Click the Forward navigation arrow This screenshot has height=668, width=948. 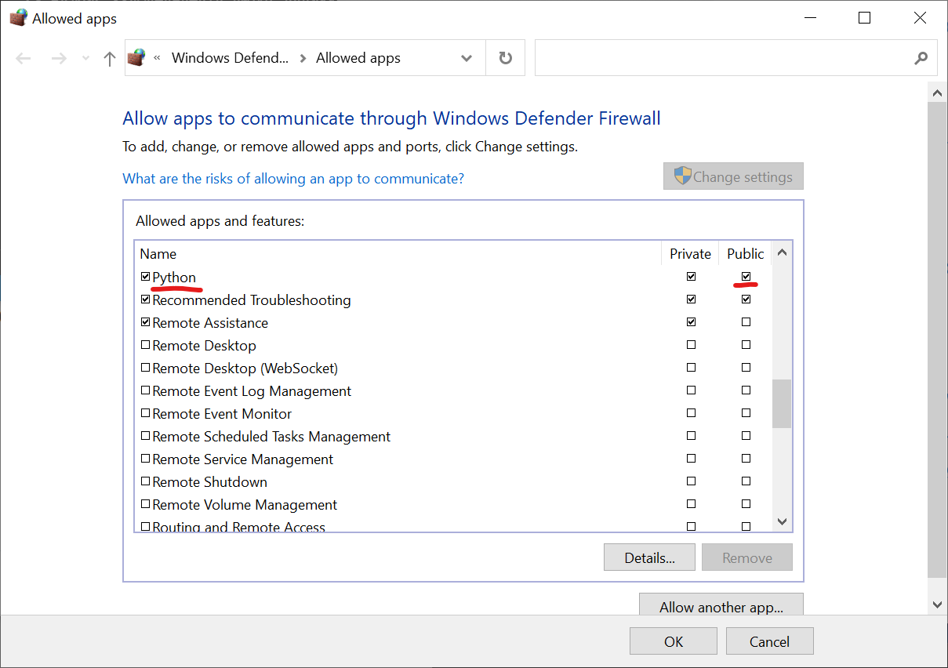coord(59,58)
